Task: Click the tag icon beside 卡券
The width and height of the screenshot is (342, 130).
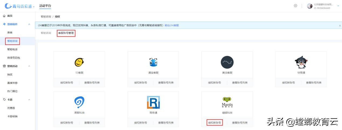Action: click(4, 100)
